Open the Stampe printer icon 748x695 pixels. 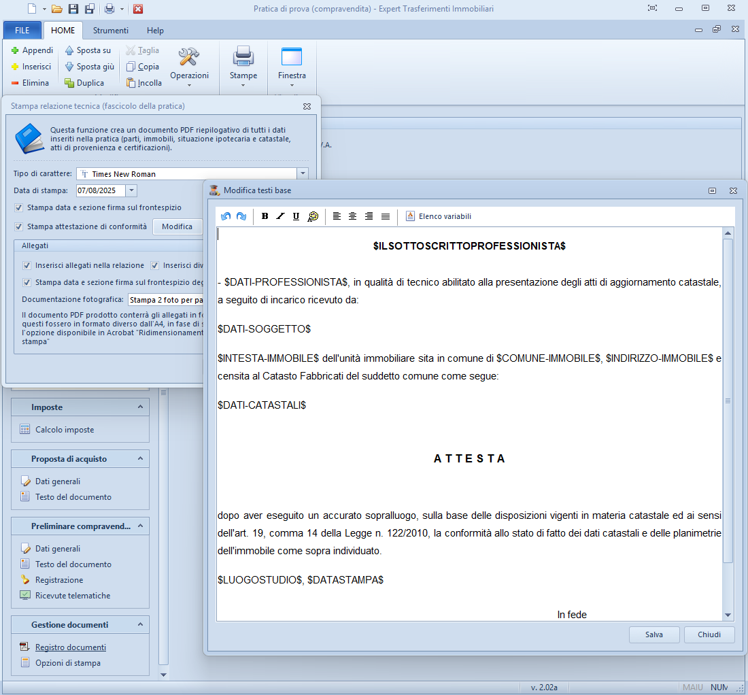tap(243, 57)
